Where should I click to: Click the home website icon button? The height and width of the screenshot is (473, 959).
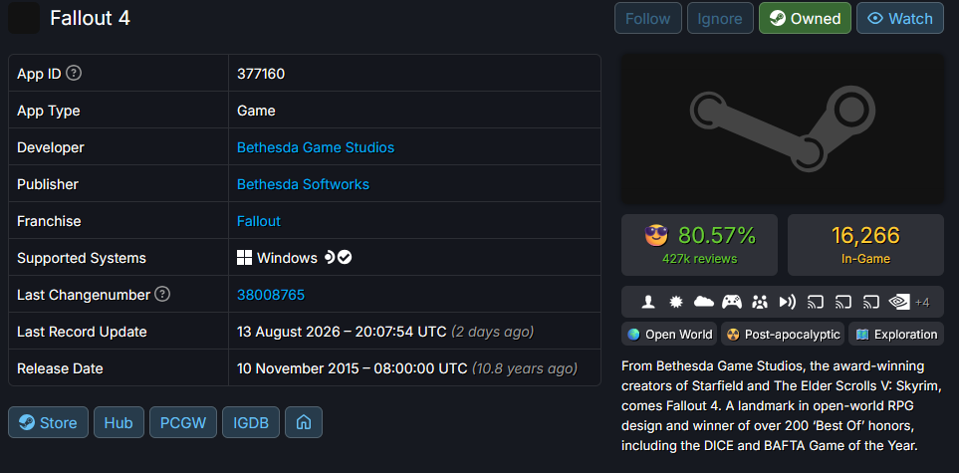(304, 422)
